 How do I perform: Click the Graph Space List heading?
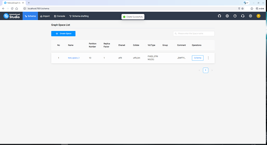pos(61,25)
